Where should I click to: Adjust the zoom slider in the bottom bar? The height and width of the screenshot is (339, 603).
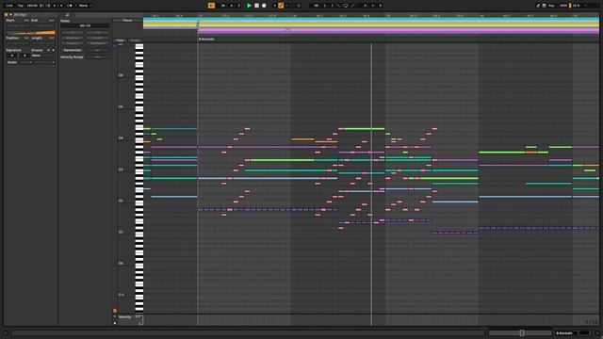tap(521, 332)
